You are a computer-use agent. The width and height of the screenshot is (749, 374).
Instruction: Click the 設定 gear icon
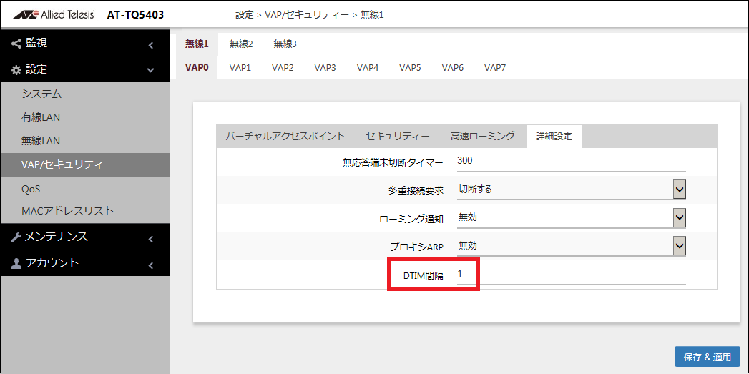[16, 70]
